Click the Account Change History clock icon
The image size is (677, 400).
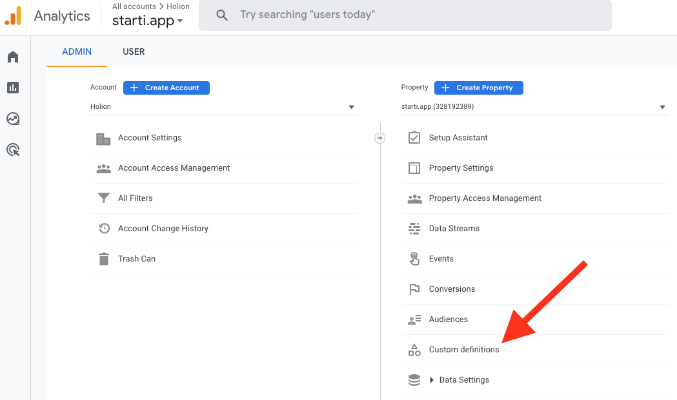click(x=104, y=228)
